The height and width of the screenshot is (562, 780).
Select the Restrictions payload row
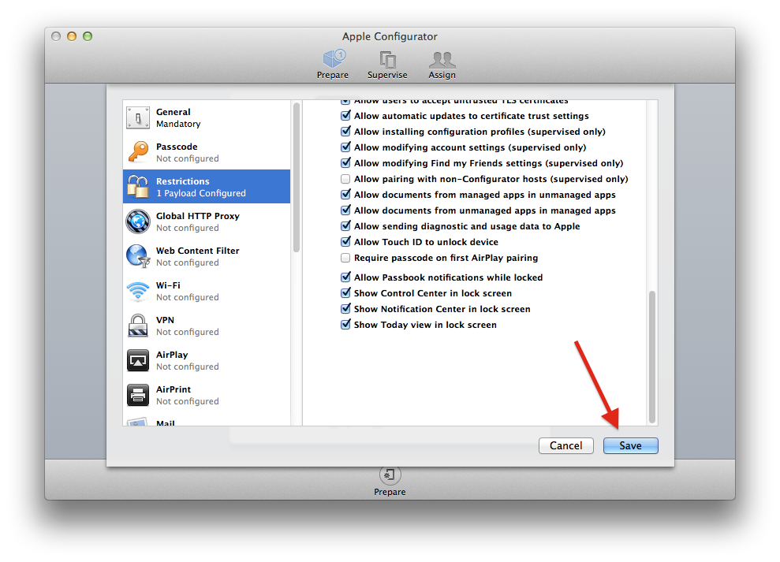(207, 187)
